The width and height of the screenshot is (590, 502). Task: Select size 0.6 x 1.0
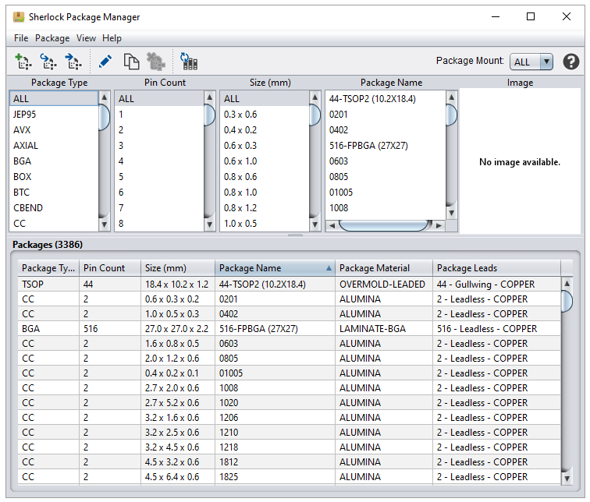[x=264, y=161]
